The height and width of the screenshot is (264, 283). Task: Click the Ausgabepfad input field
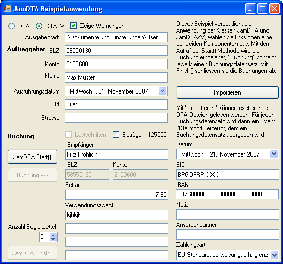point(116,37)
